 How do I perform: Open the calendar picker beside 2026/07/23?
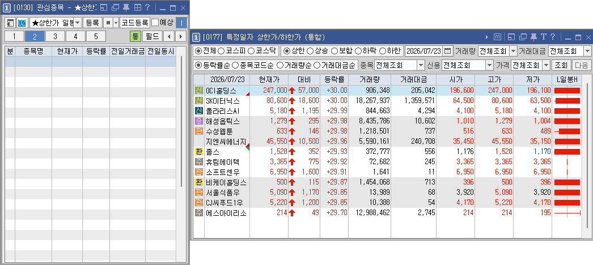(447, 51)
